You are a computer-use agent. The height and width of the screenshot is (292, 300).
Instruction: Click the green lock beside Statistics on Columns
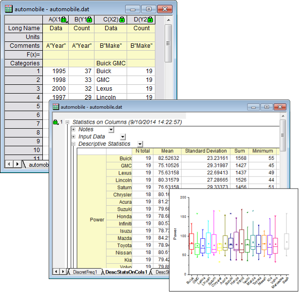point(55,122)
